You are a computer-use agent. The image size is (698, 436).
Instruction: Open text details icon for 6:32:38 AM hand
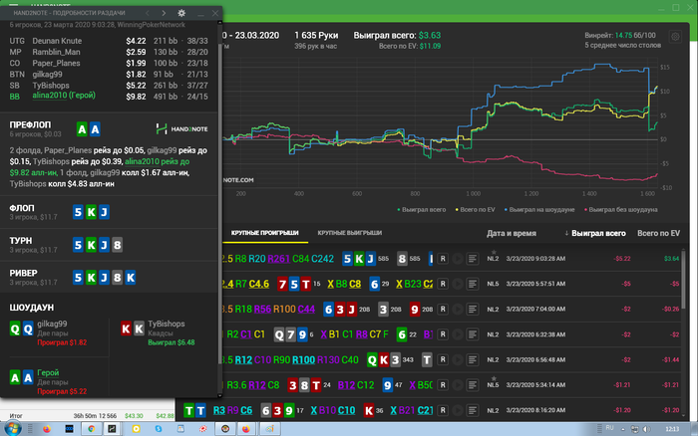(473, 334)
